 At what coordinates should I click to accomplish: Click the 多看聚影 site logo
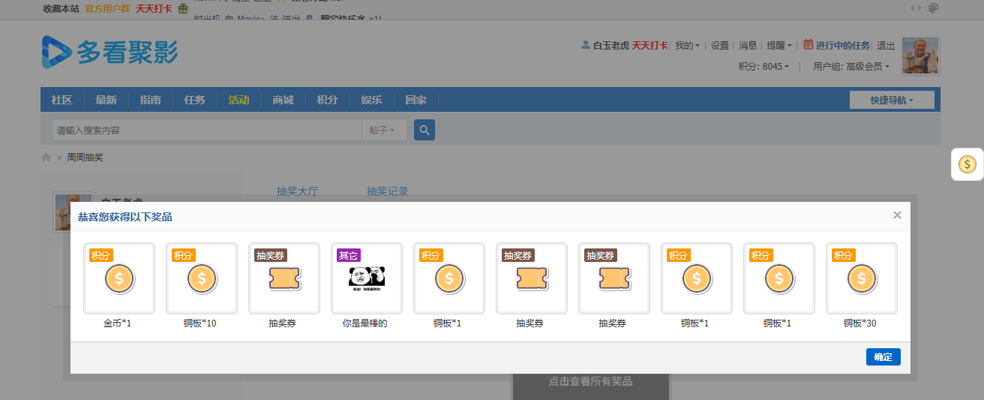110,52
